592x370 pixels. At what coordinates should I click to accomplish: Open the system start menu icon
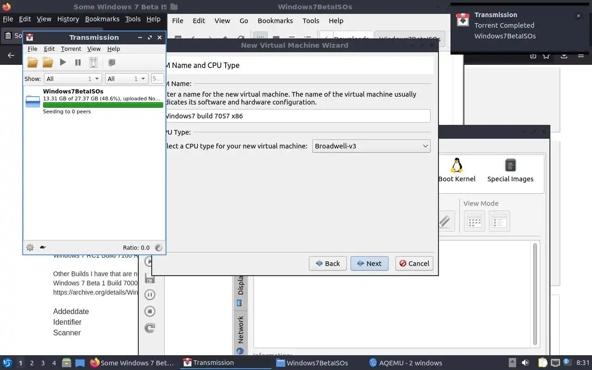(7, 363)
